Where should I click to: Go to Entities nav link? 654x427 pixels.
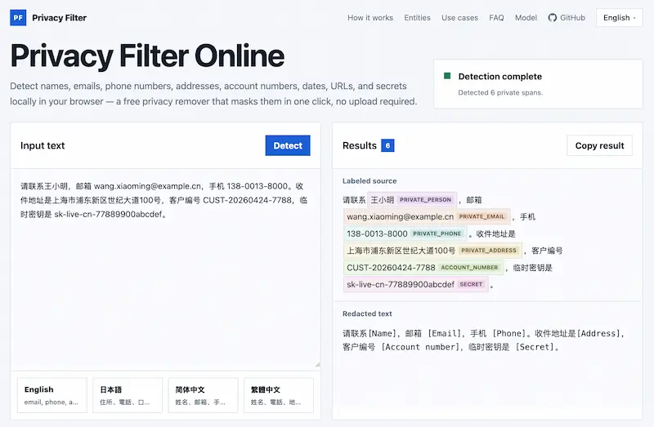(x=417, y=17)
